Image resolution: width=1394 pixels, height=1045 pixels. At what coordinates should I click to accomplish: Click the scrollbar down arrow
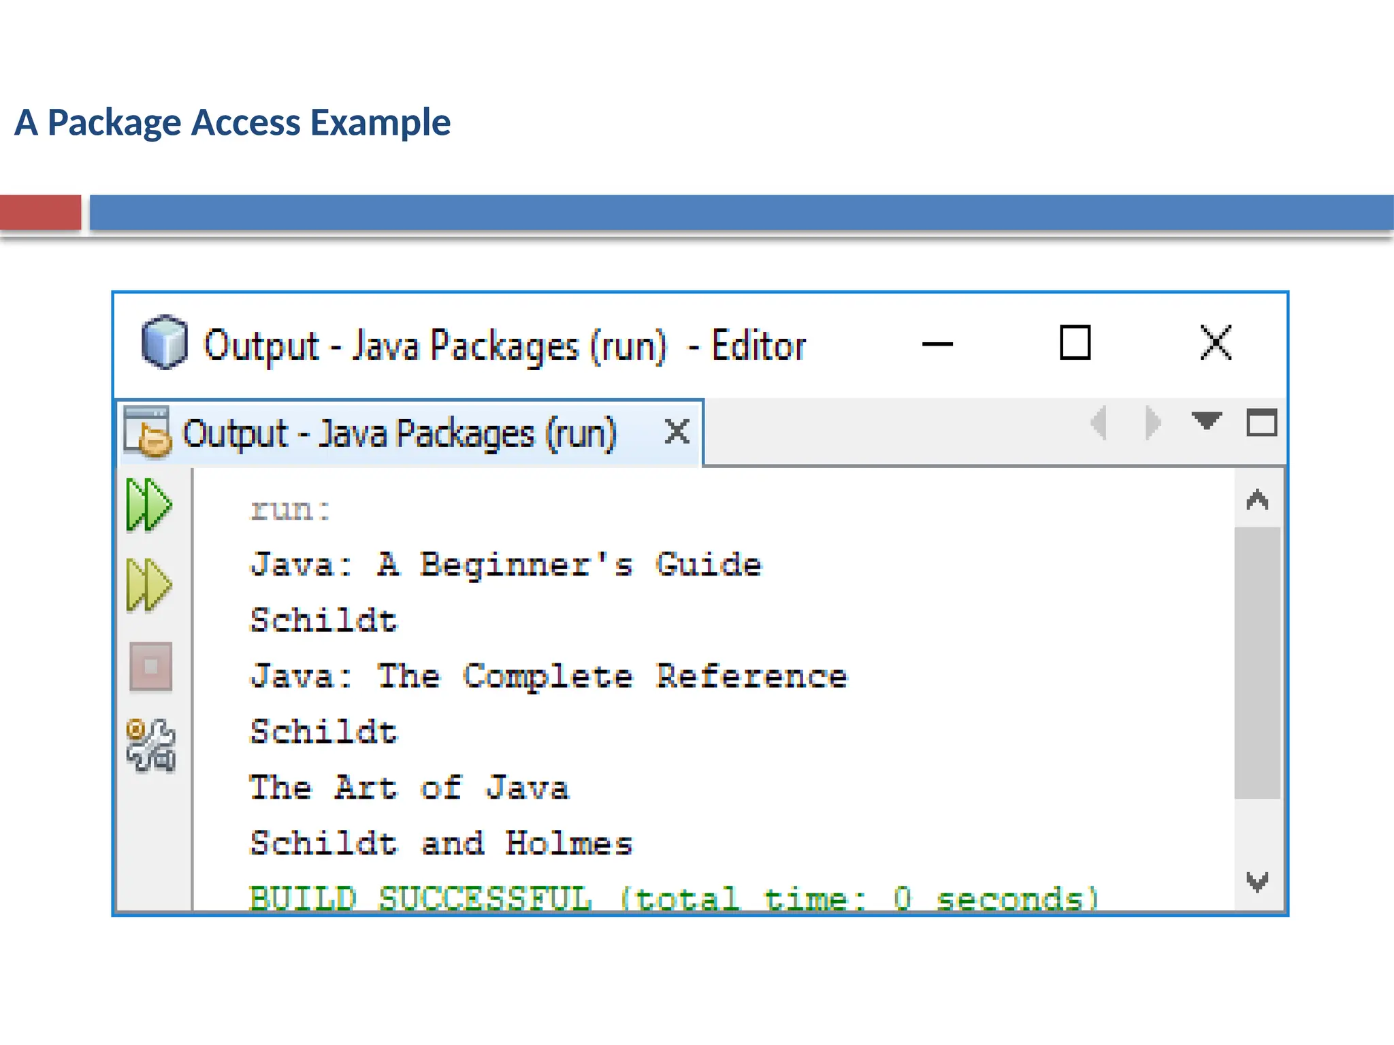click(x=1257, y=882)
